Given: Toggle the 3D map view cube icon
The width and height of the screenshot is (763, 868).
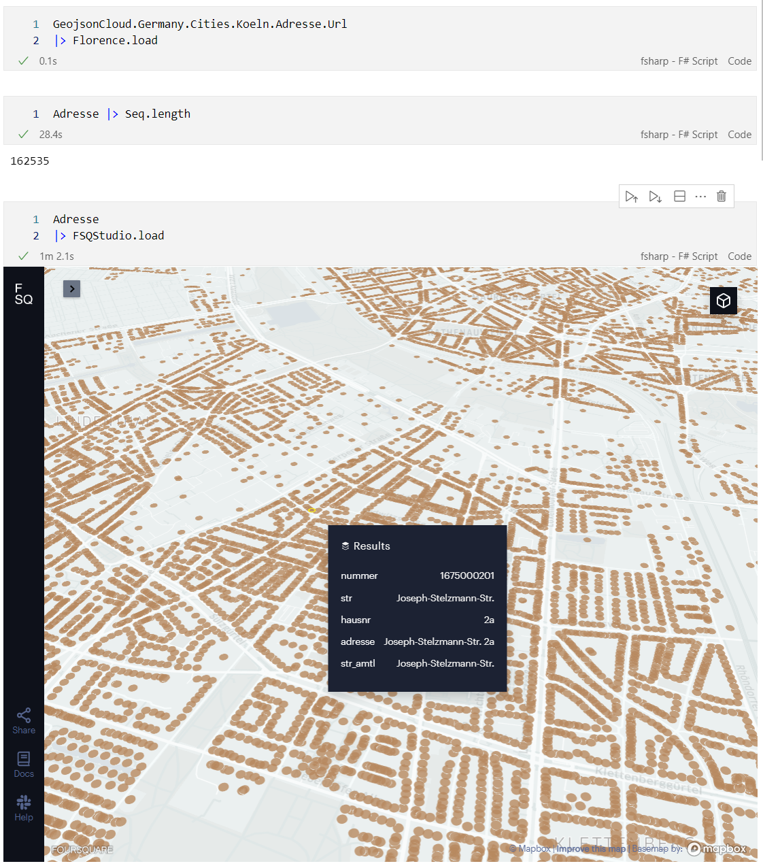Looking at the screenshot, I should (724, 300).
